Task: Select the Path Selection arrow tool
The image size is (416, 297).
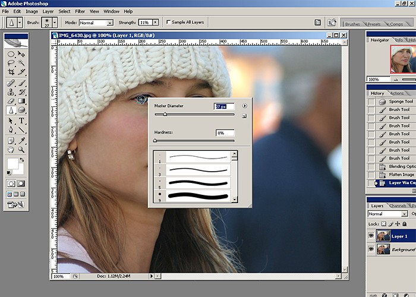Action: 11,121
